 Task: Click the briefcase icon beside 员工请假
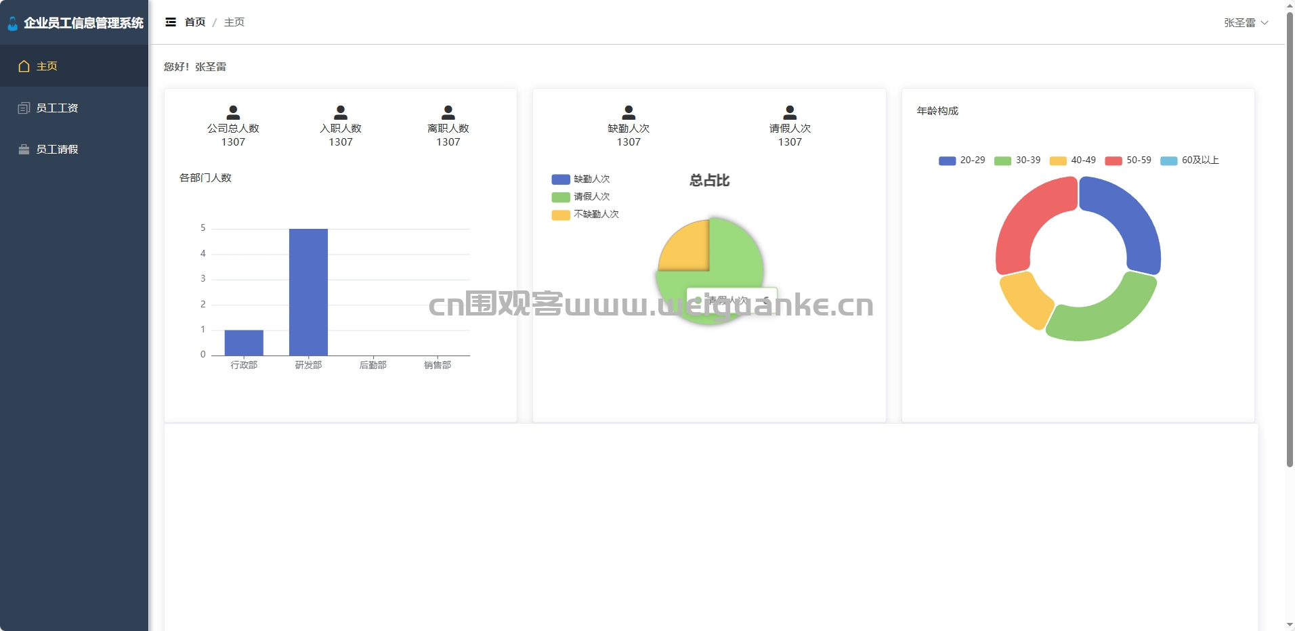tap(24, 149)
